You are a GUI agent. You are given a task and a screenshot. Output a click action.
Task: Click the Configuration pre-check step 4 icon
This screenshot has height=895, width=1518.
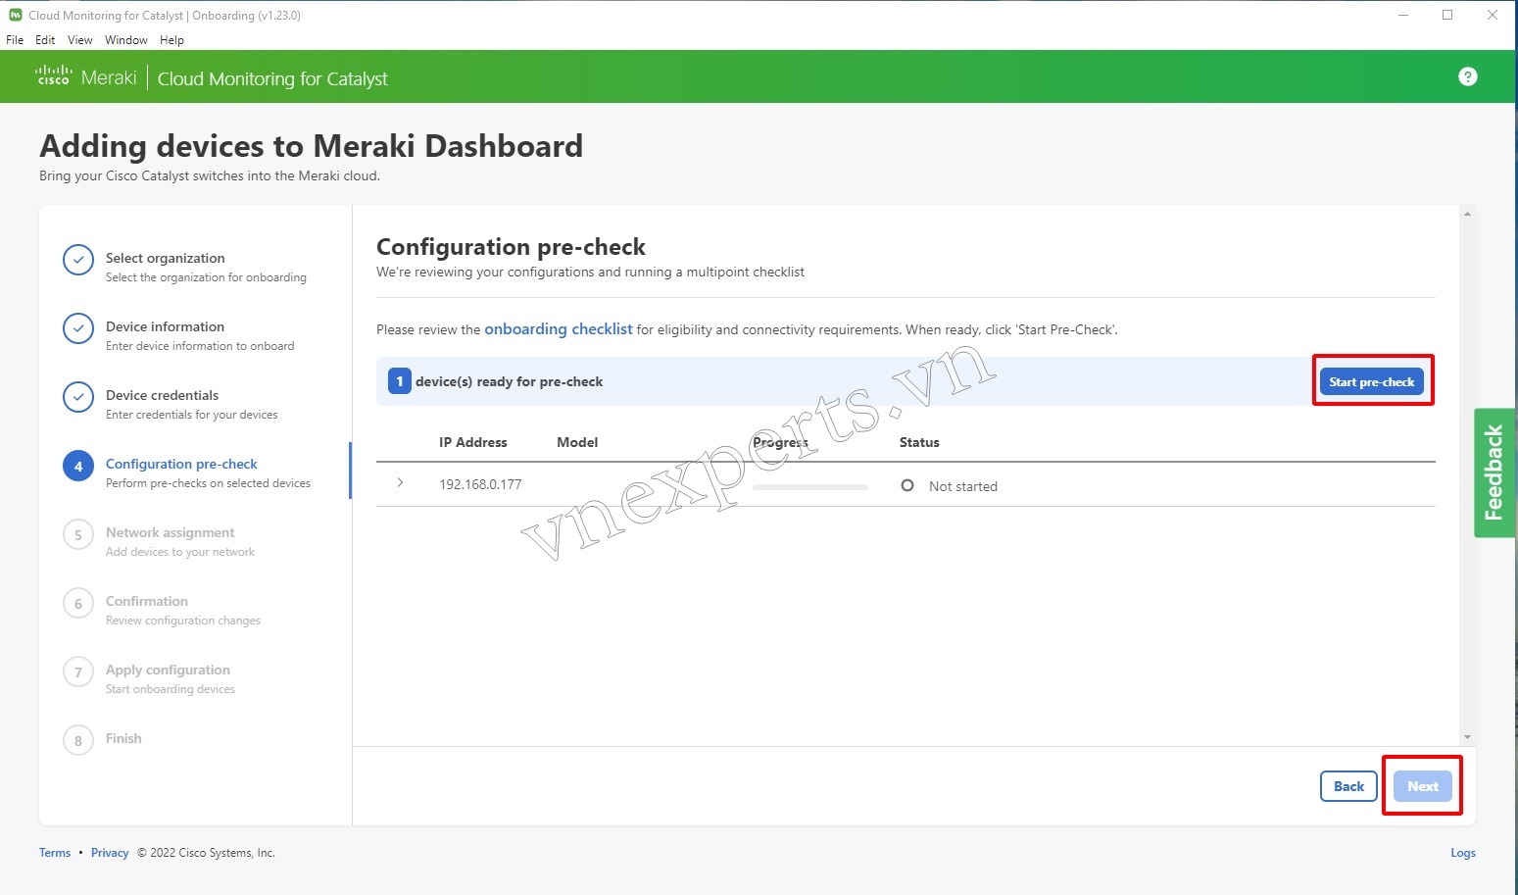coord(78,466)
